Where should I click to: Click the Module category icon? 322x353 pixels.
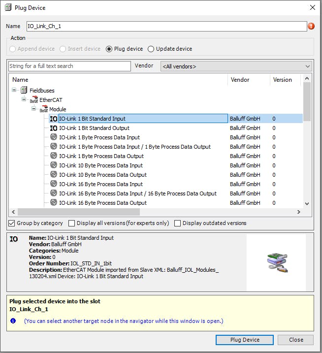coord(44,109)
